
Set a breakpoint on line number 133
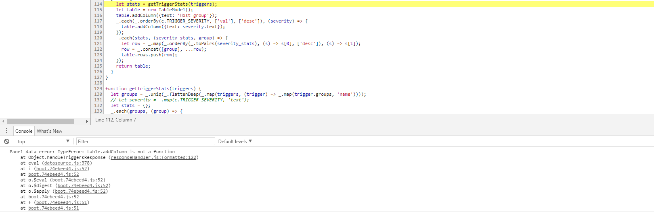[98, 111]
